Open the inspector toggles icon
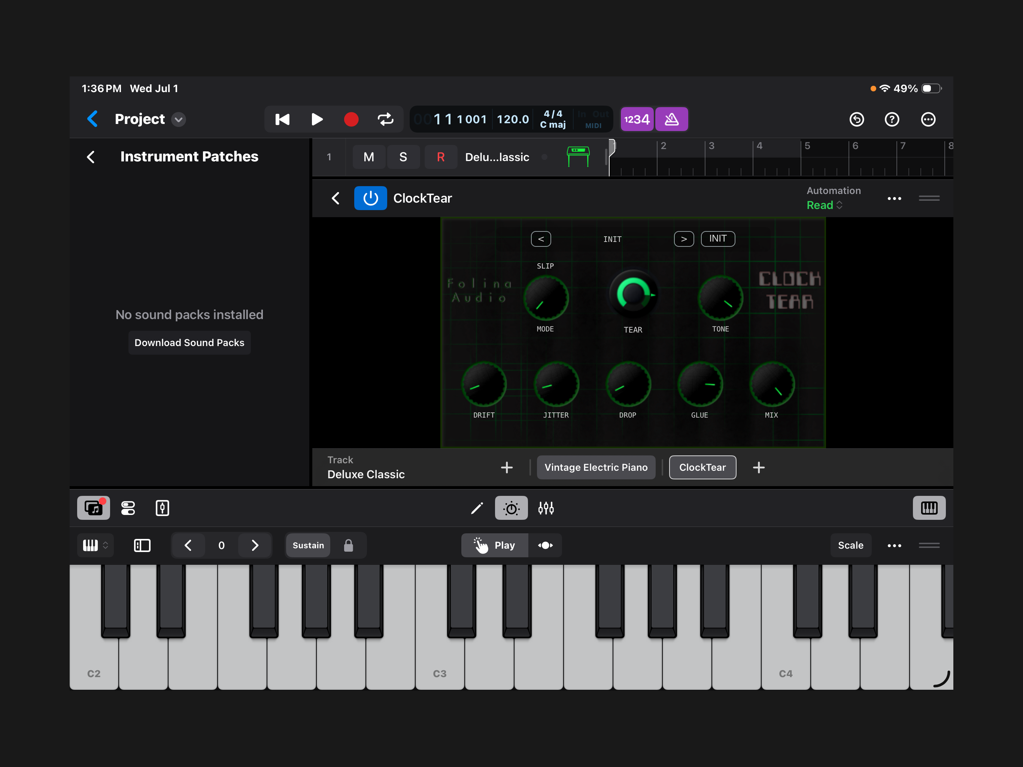The height and width of the screenshot is (767, 1023). click(x=128, y=508)
